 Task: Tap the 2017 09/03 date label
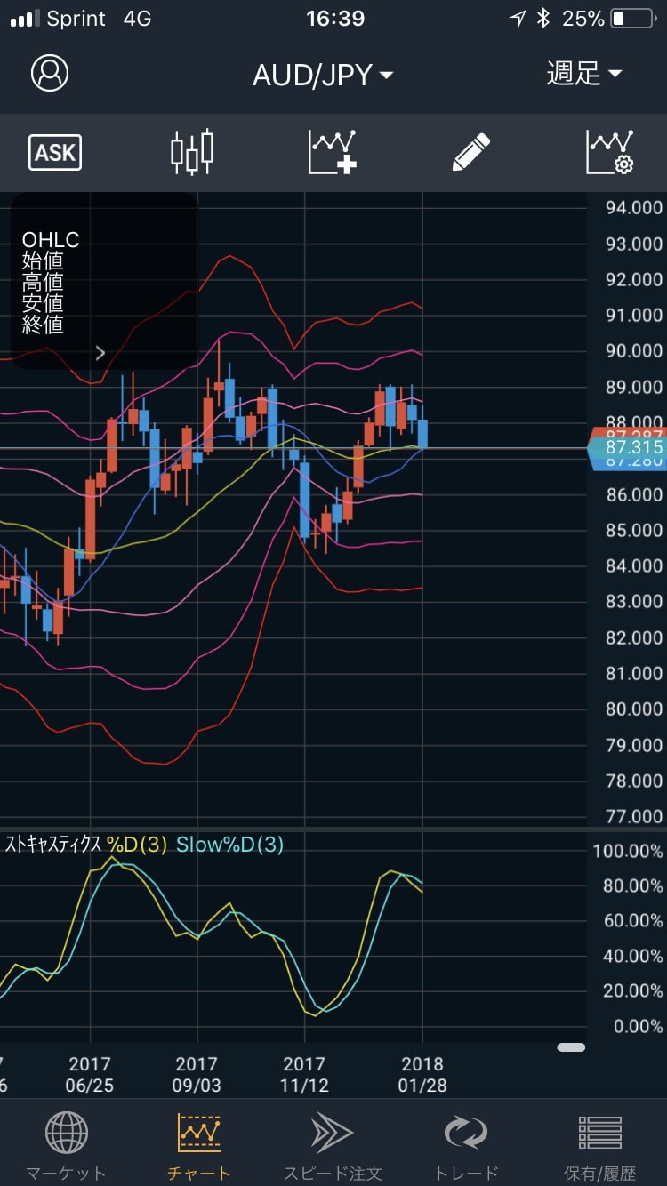click(x=197, y=1075)
